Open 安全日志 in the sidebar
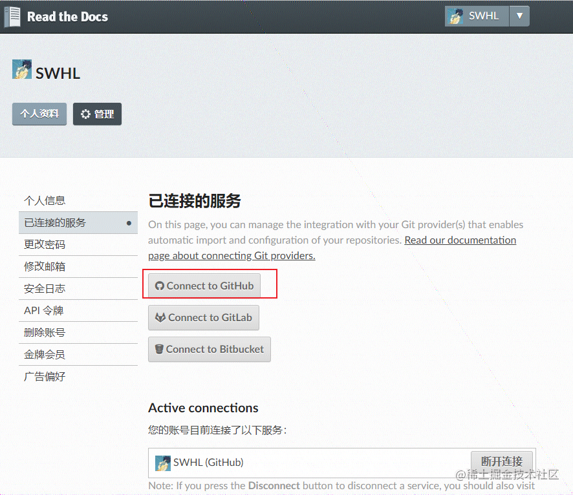Screen dimensions: 573x495 (x=78, y=289)
